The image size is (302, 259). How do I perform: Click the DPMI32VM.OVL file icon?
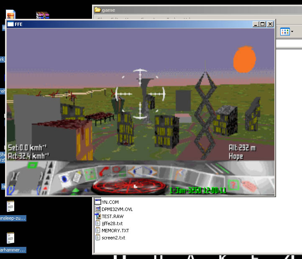click(98, 209)
